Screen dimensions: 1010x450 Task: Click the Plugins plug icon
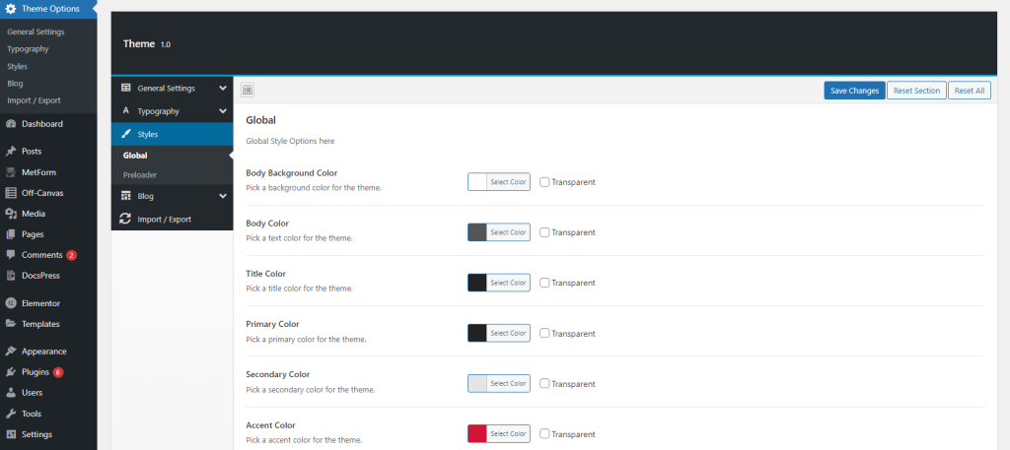pyautogui.click(x=11, y=372)
